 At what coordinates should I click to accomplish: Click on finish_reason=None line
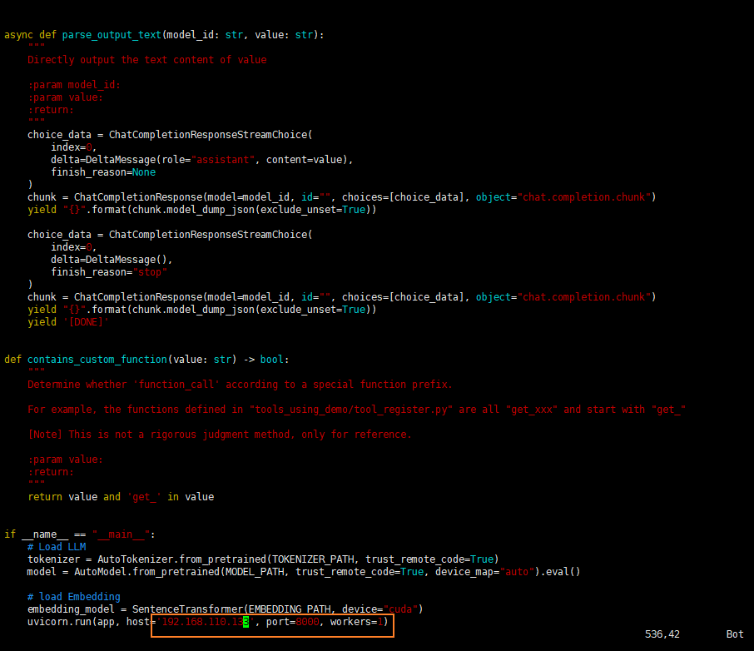tap(103, 172)
